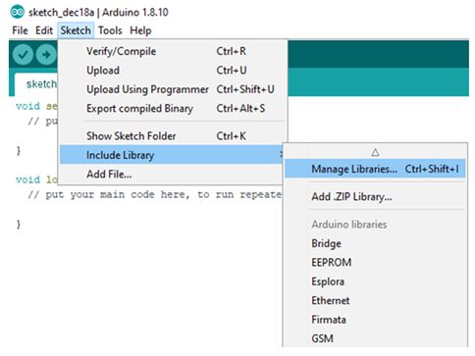Open the Tools menu

click(110, 30)
